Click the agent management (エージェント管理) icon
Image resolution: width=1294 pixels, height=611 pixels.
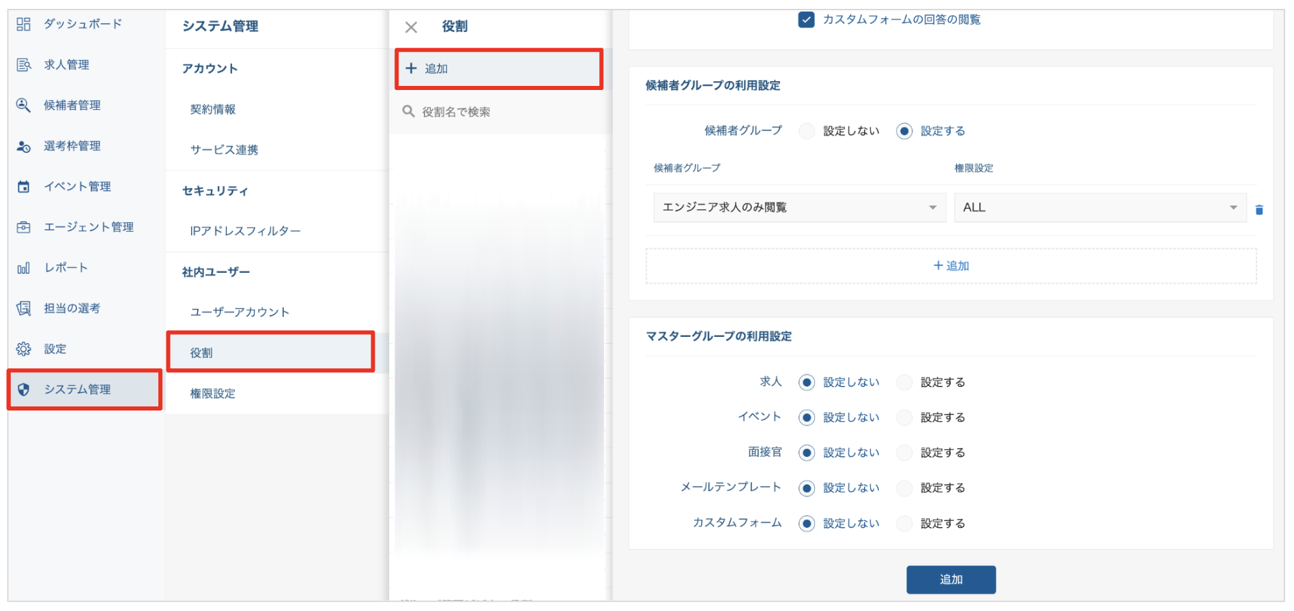pos(23,227)
